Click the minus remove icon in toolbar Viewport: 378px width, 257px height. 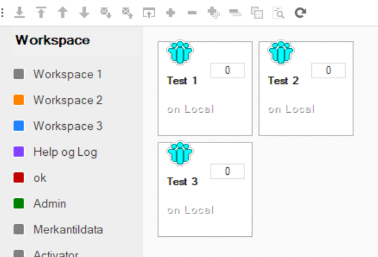pyautogui.click(x=192, y=13)
